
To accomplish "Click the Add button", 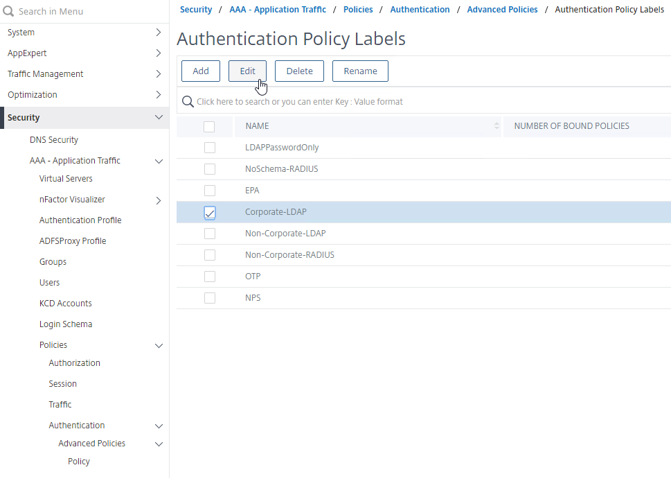I will pos(201,71).
